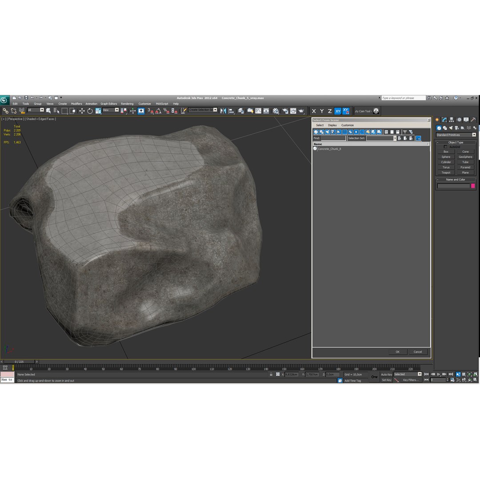Screen dimensions: 480x480
Task: Toggle the selection lock padlock icon
Action: point(271,374)
